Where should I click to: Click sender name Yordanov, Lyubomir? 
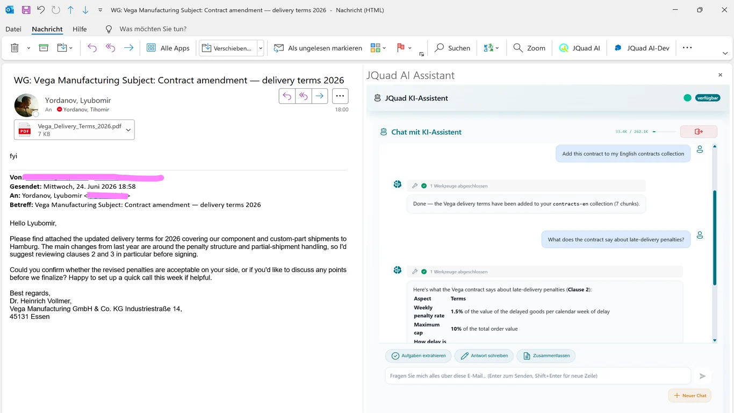click(78, 101)
